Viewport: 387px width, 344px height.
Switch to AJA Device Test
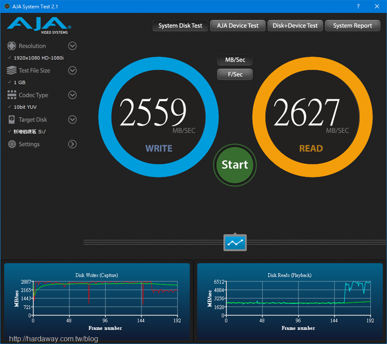click(x=238, y=26)
